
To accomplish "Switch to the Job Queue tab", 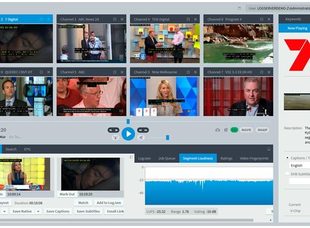I will [x=167, y=158].
